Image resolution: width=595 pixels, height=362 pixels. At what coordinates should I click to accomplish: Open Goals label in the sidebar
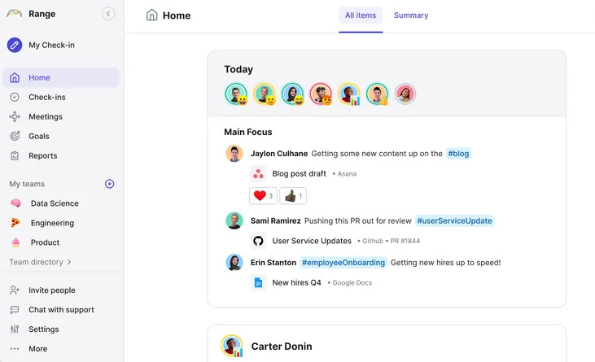point(39,136)
